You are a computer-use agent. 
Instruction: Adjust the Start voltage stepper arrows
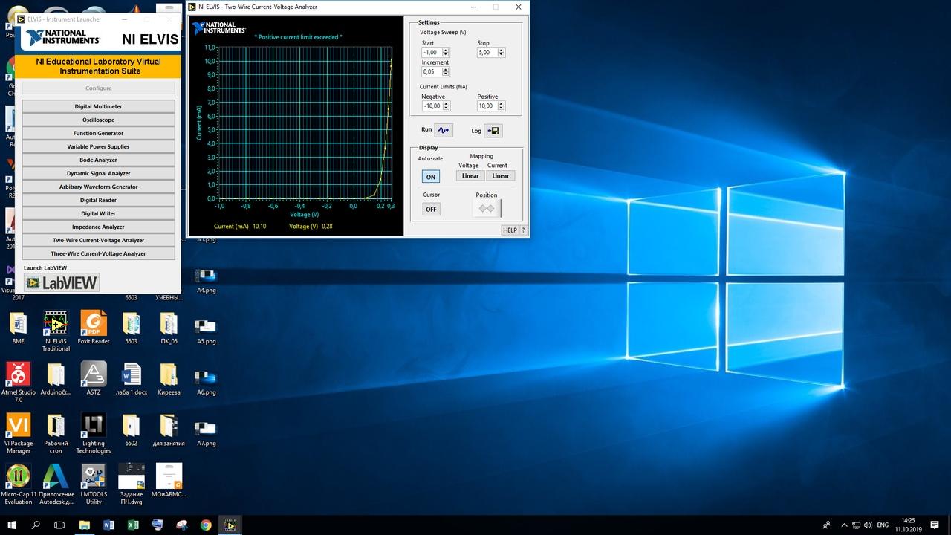coord(446,53)
